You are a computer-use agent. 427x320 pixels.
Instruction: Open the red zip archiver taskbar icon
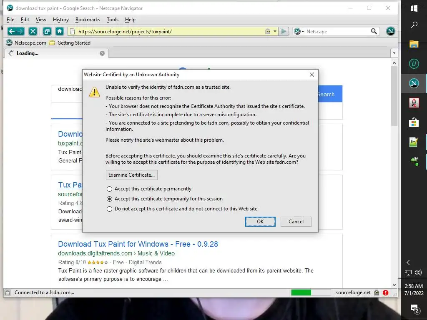click(x=414, y=103)
